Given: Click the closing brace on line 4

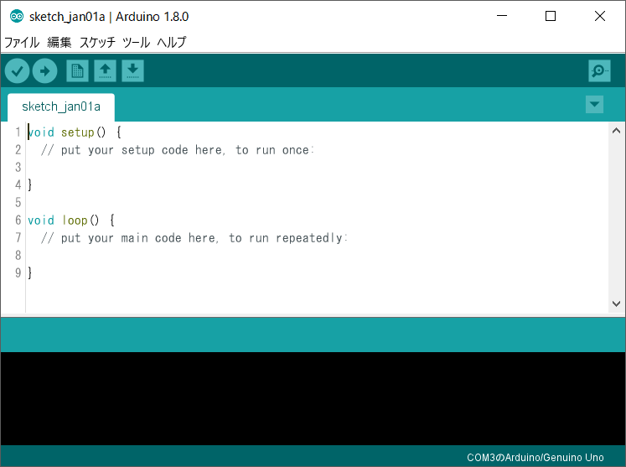Looking at the screenshot, I should 30,185.
